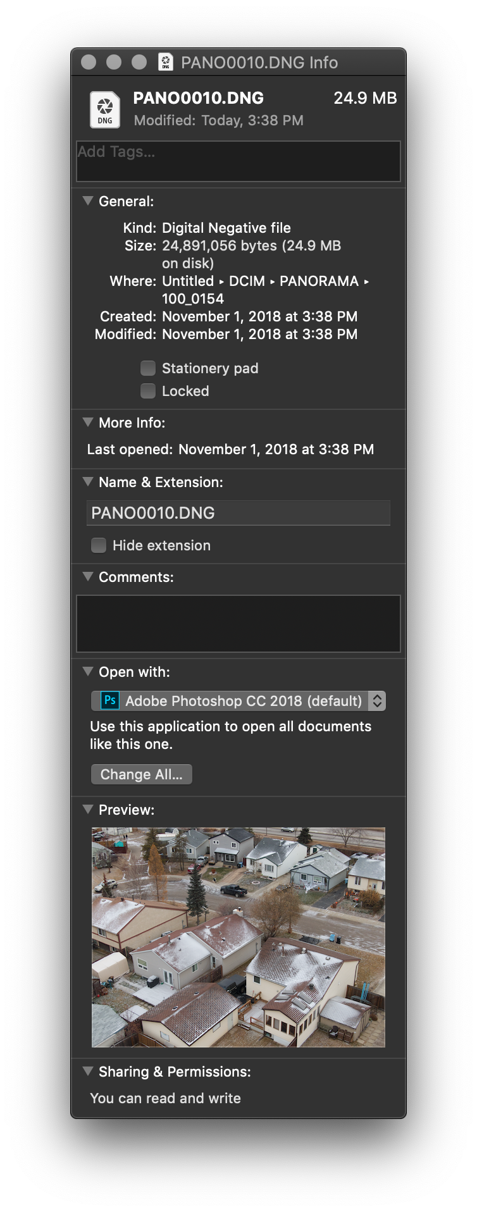Image resolution: width=477 pixels, height=1212 pixels.
Task: Collapse the More Info section triangle
Action: 88,422
